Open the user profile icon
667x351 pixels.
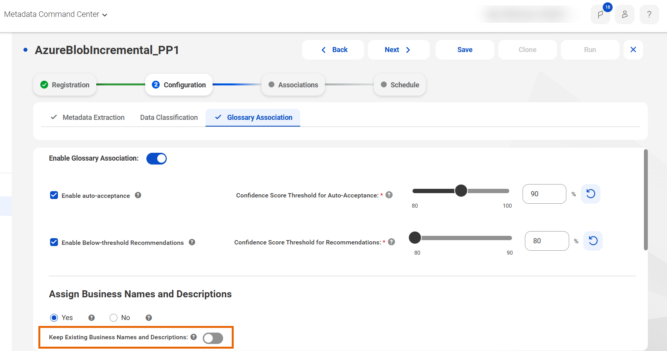coord(625,14)
